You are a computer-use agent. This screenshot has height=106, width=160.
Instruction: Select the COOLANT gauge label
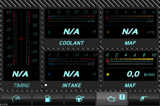(x=72, y=43)
